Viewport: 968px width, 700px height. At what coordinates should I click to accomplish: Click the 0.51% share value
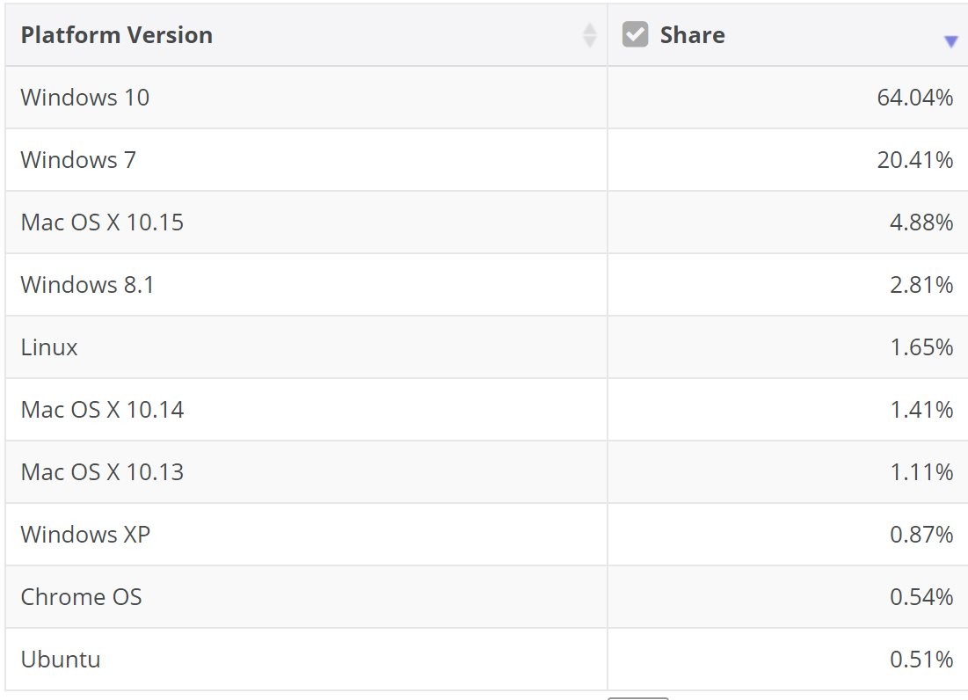(921, 660)
